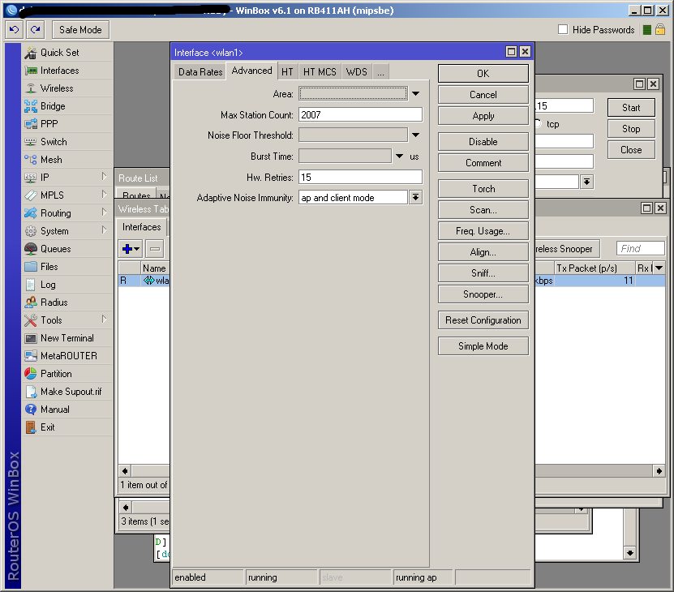Expand the Burst Time field
674x592 pixels.
(x=399, y=156)
